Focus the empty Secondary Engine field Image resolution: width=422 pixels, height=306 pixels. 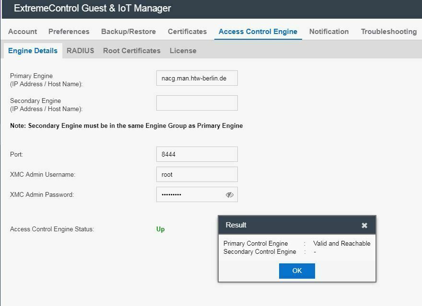[197, 103]
